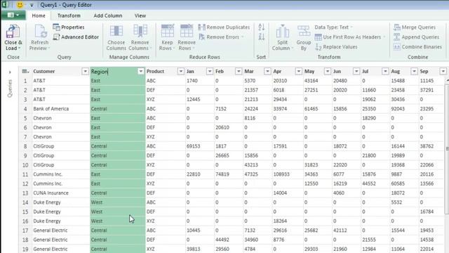Click Remove Duplicates
This screenshot has width=449, height=253.
coord(224,27)
